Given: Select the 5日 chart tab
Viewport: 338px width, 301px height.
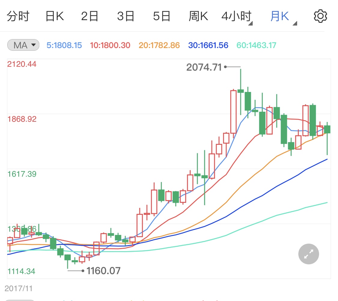Looking at the screenshot, I should [161, 16].
